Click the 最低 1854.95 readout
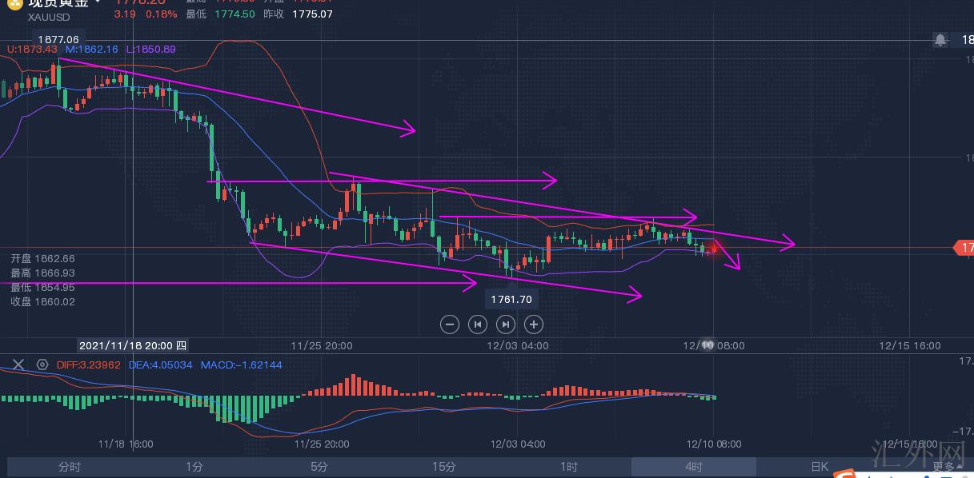This screenshot has height=478, width=974. coord(42,287)
